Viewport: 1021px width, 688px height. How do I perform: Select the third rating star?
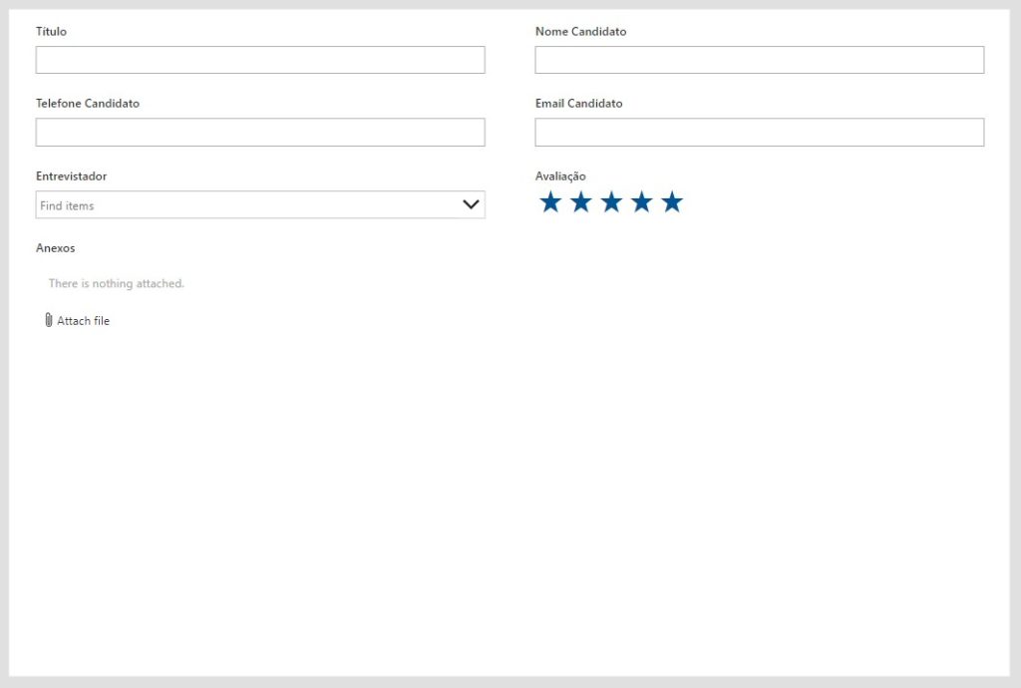(x=611, y=202)
